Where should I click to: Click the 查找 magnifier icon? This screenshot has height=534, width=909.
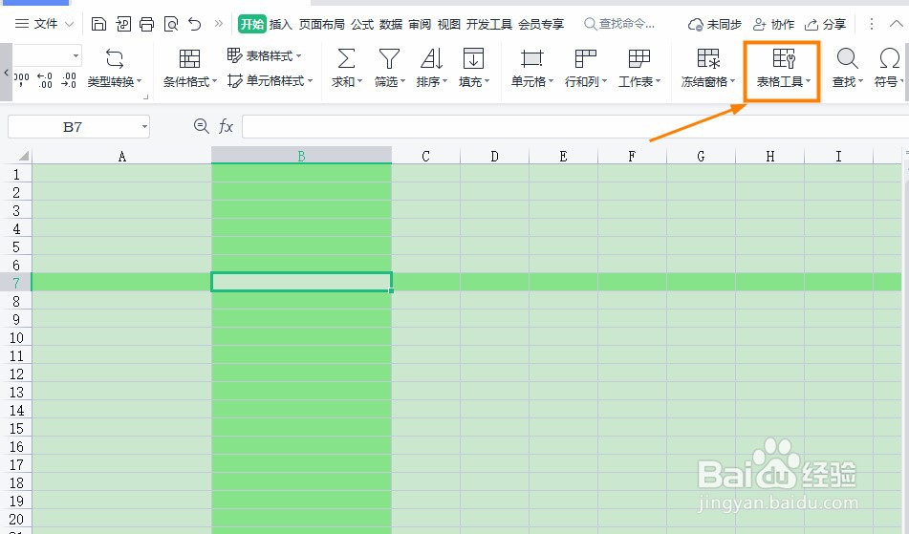pos(847,58)
